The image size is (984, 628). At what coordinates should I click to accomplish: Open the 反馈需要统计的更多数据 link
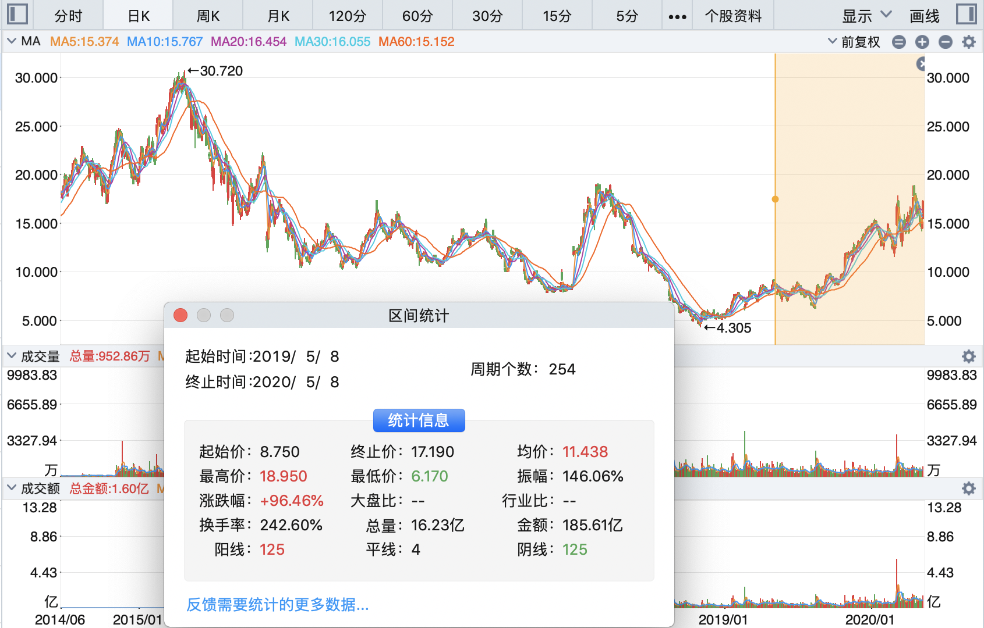pyautogui.click(x=278, y=605)
